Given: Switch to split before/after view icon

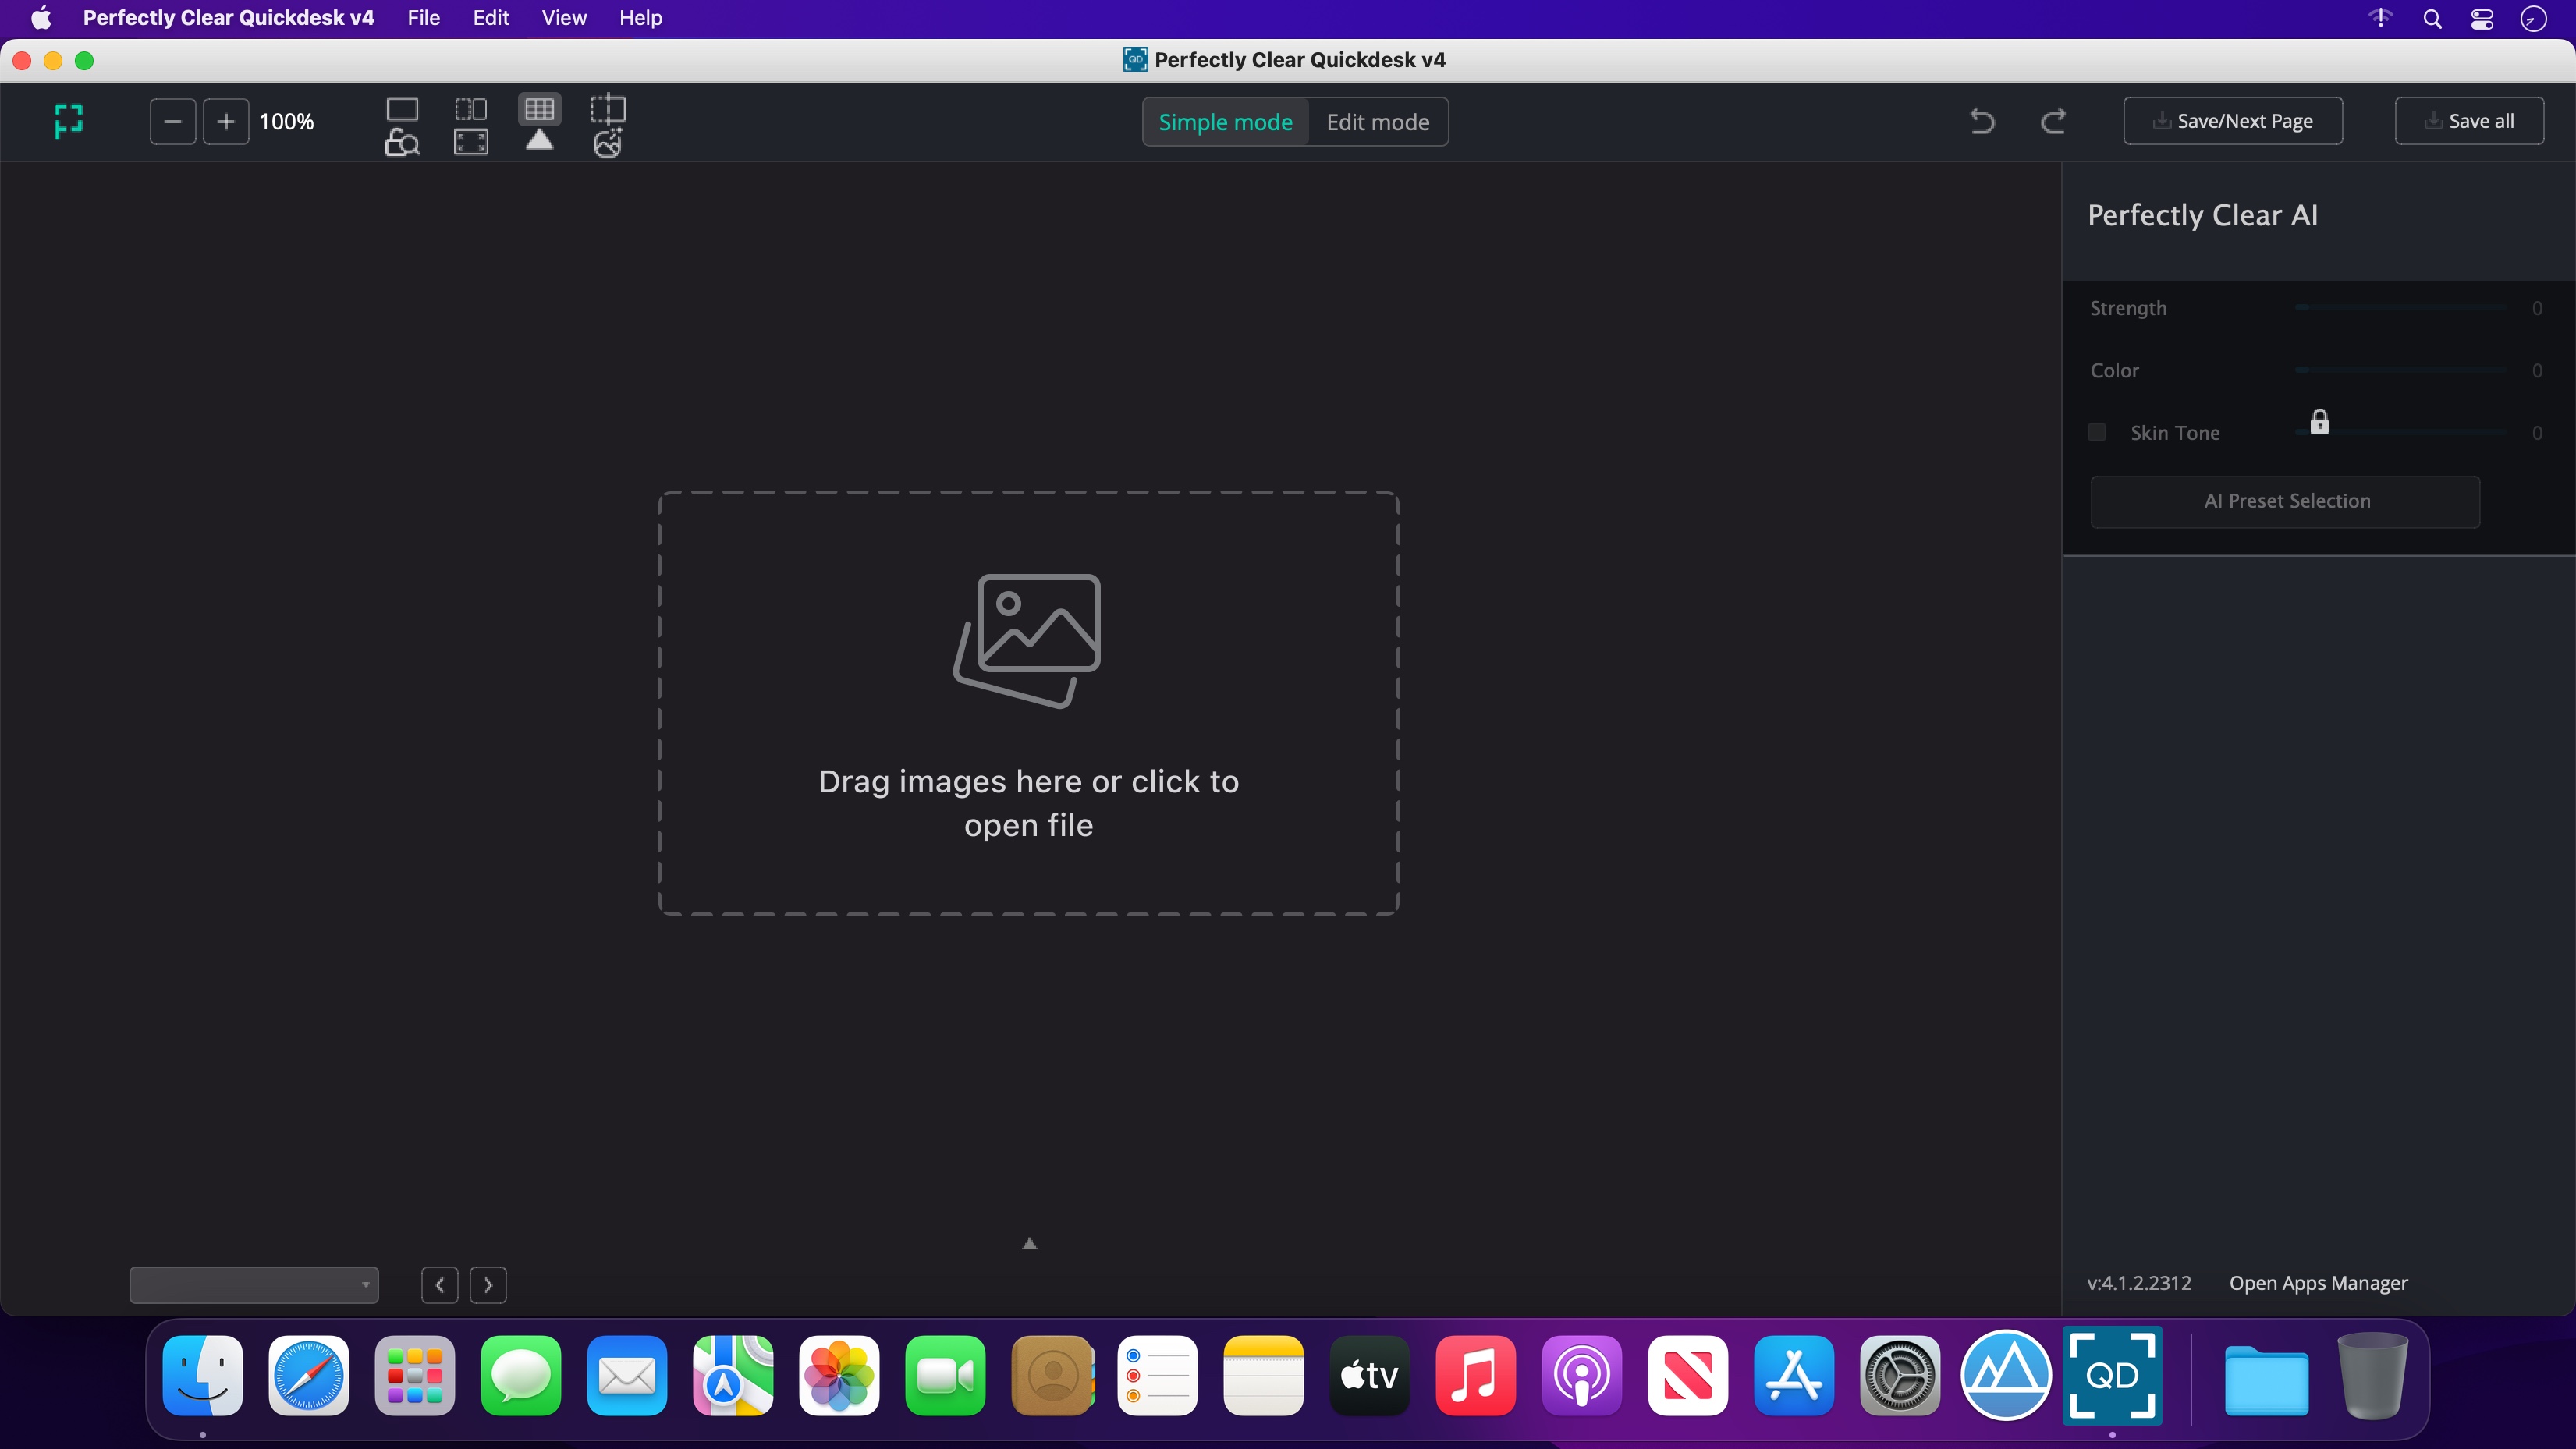Looking at the screenshot, I should [x=471, y=108].
